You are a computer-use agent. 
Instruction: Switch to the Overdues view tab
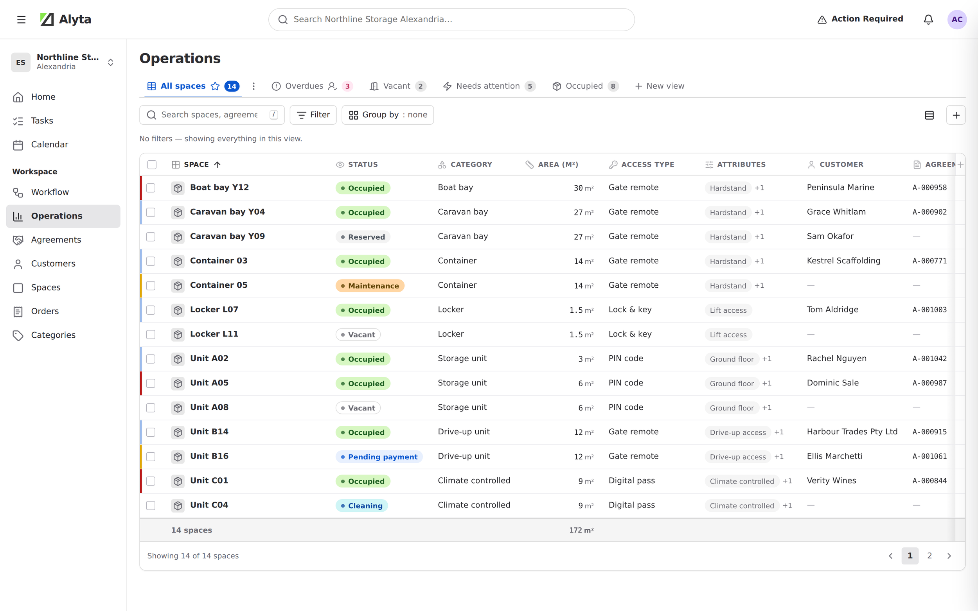click(x=312, y=86)
